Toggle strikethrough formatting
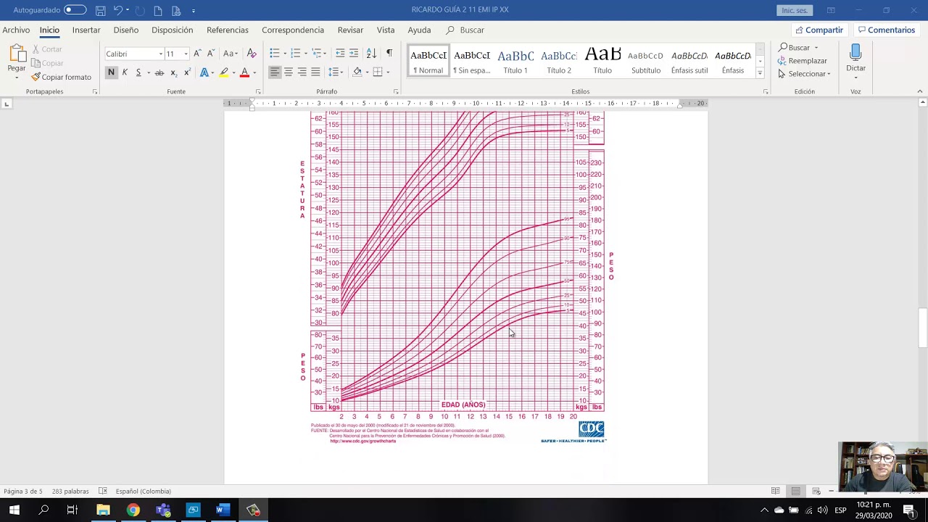This screenshot has height=522, width=928. tap(159, 72)
